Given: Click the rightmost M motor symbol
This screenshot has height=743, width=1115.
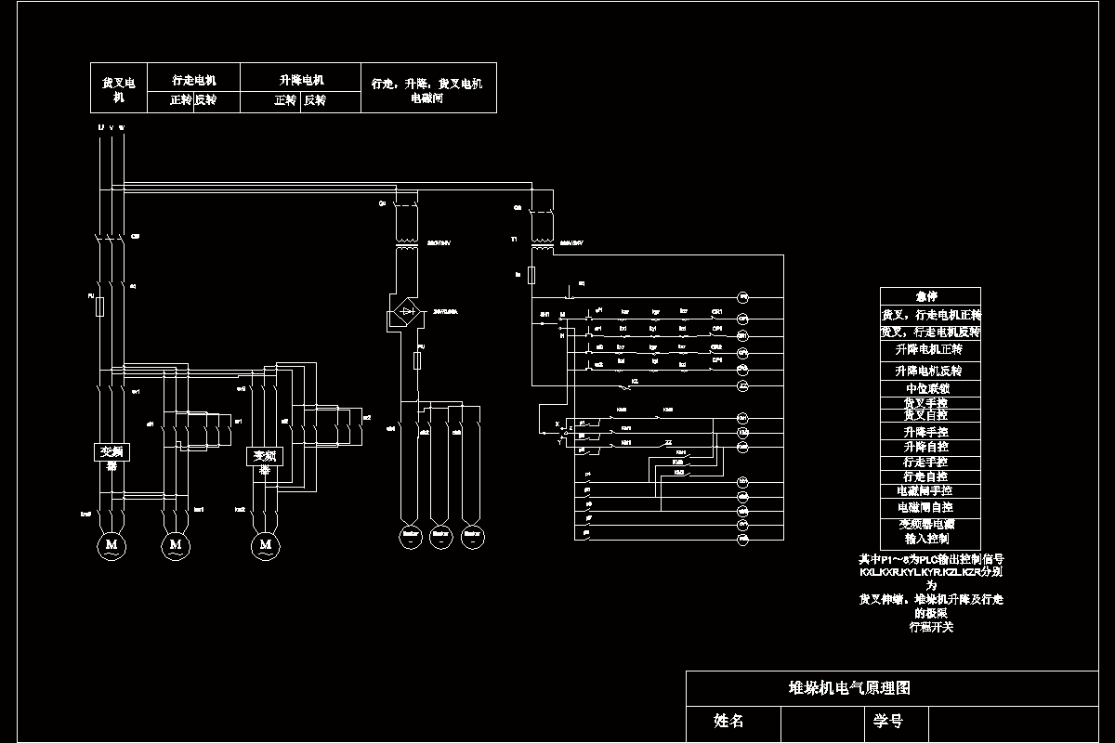Looking at the screenshot, I should click(x=266, y=544).
